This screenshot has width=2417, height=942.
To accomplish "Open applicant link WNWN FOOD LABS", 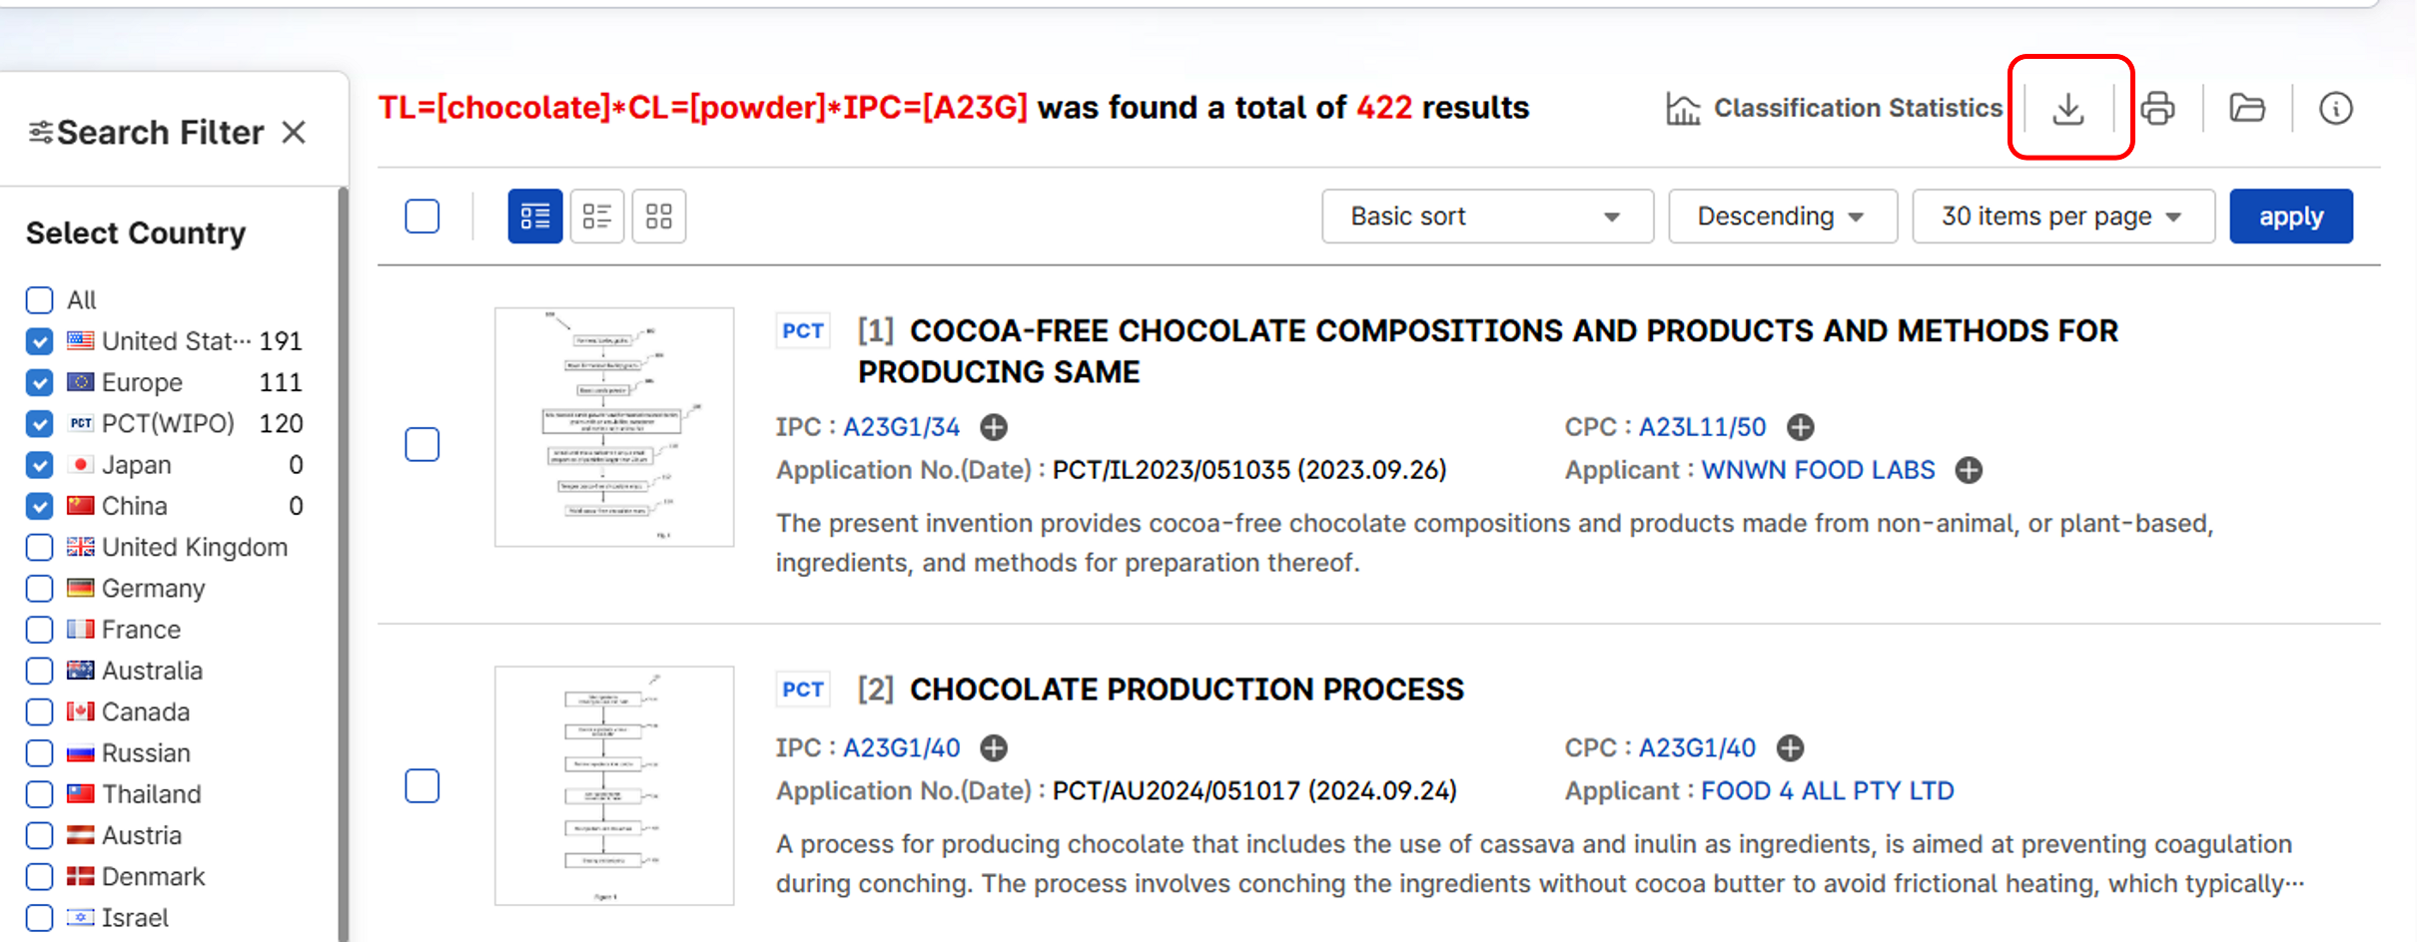I will [1818, 470].
